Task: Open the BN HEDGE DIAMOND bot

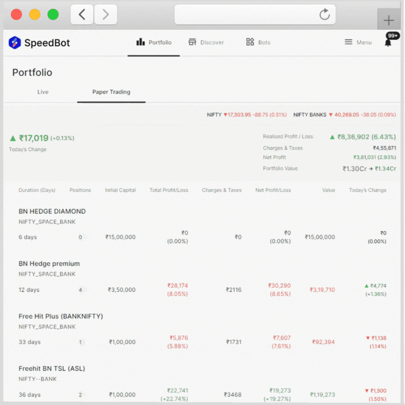Action: [x=52, y=211]
